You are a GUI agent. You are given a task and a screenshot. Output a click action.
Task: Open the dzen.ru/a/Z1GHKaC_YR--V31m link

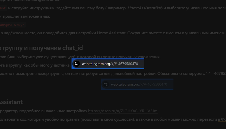pyautogui.click(x=123, y=111)
